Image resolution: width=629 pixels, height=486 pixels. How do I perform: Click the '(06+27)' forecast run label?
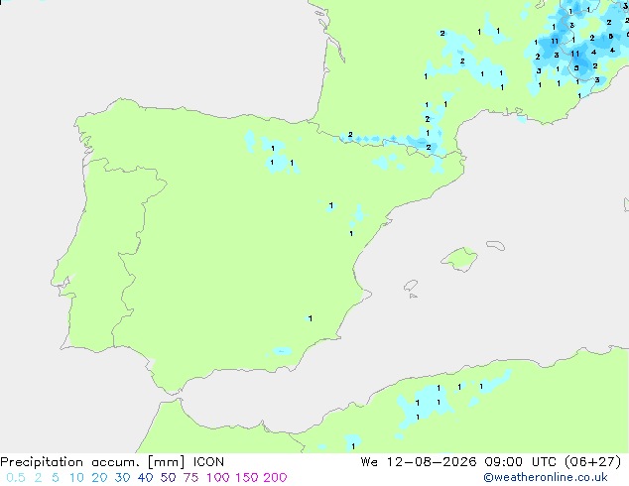click(593, 462)
